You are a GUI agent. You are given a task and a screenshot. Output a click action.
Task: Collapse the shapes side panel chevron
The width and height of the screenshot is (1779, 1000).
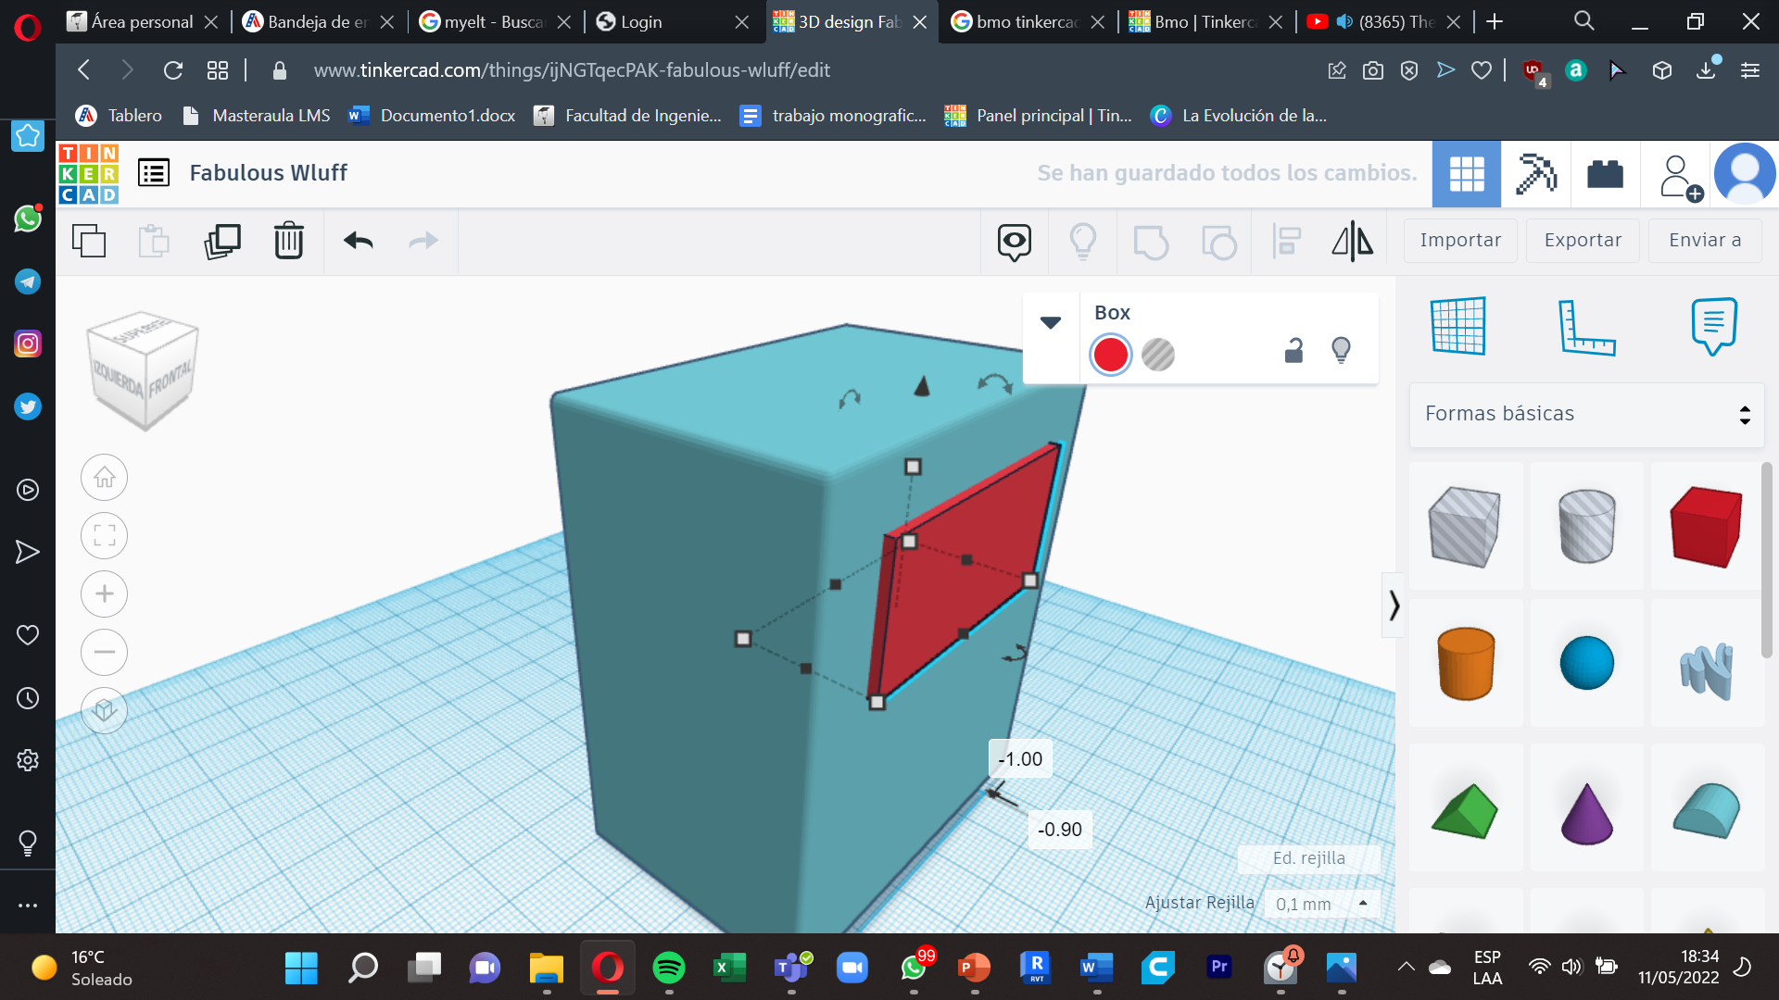click(x=1394, y=606)
